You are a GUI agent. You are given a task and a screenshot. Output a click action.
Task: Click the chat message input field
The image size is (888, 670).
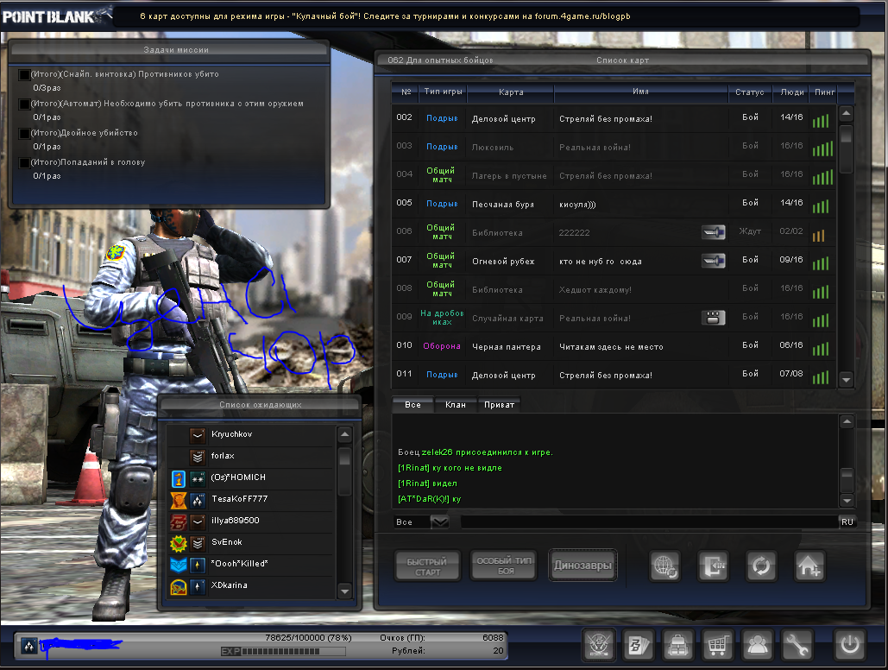point(649,521)
